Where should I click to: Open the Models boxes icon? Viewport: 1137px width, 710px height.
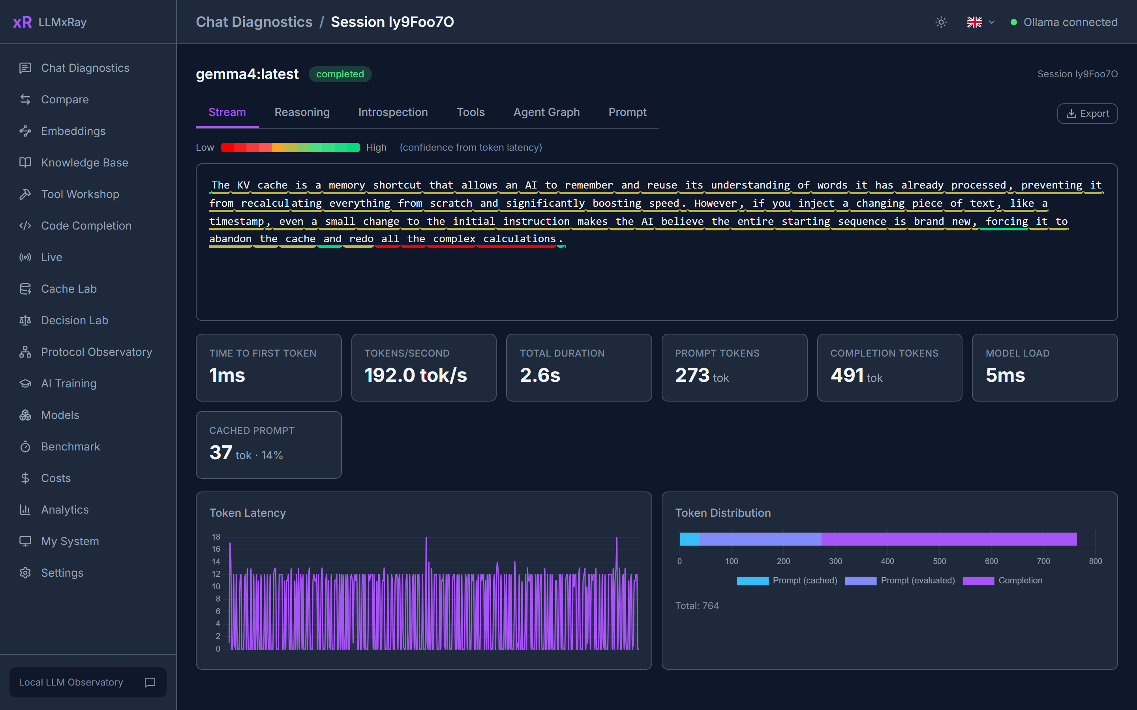pyautogui.click(x=25, y=415)
